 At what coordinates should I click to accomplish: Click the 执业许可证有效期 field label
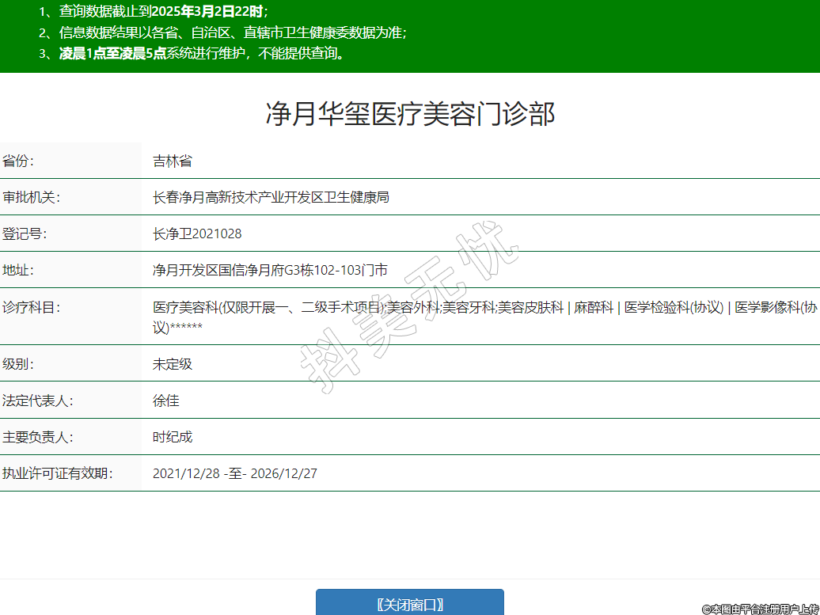tap(58, 473)
